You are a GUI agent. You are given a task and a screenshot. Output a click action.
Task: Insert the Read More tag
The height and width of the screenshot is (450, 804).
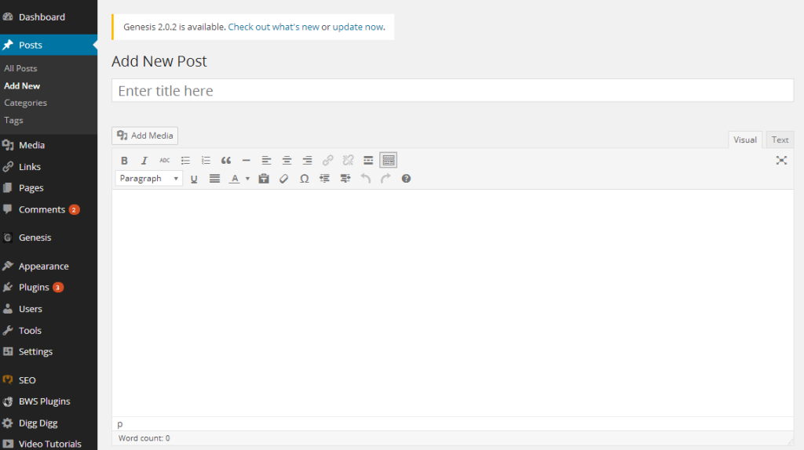(x=368, y=161)
